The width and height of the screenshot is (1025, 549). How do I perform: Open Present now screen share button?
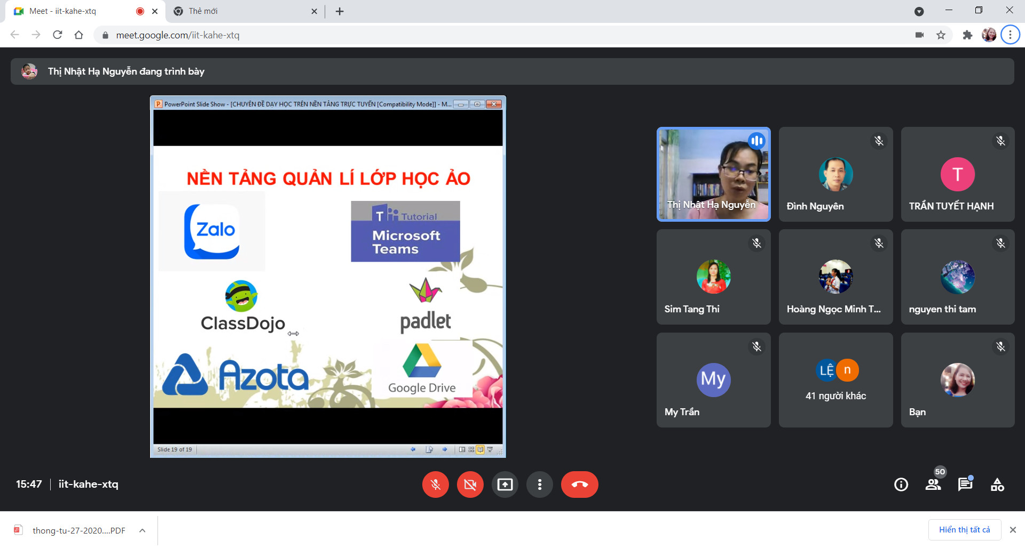505,485
